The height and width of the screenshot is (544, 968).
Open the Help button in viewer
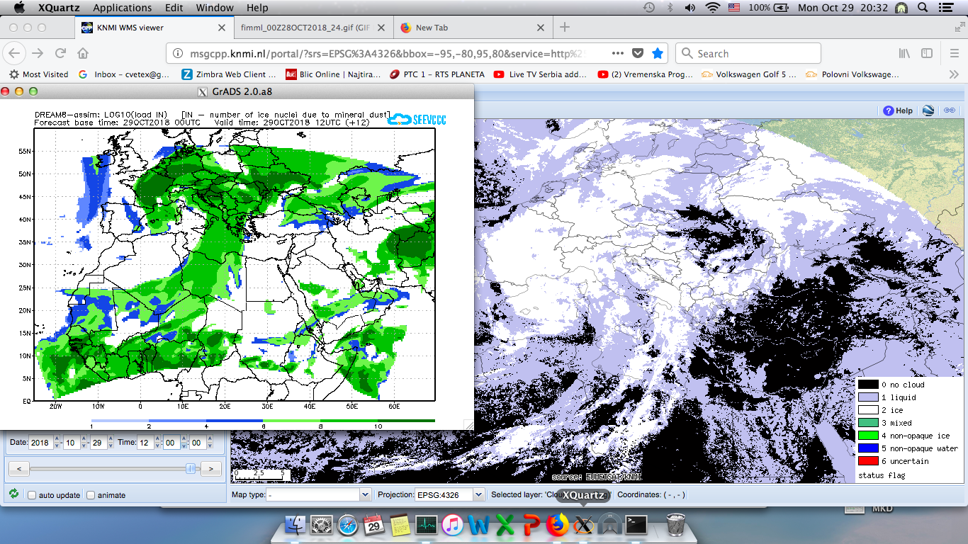click(898, 110)
